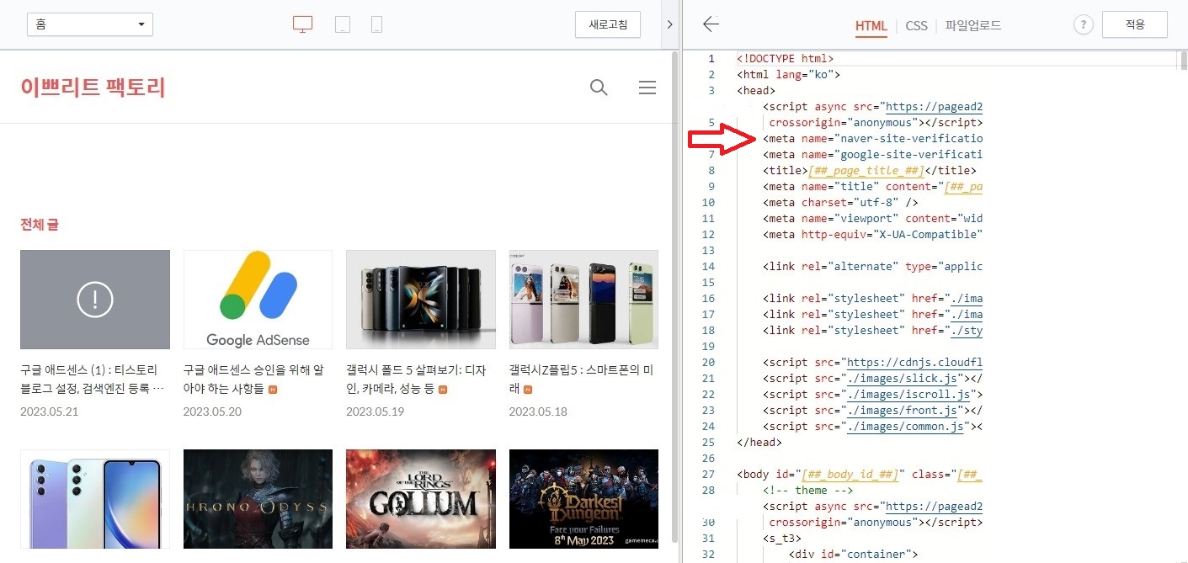Open the help question mark icon
The width and height of the screenshot is (1188, 563).
coord(1083,24)
